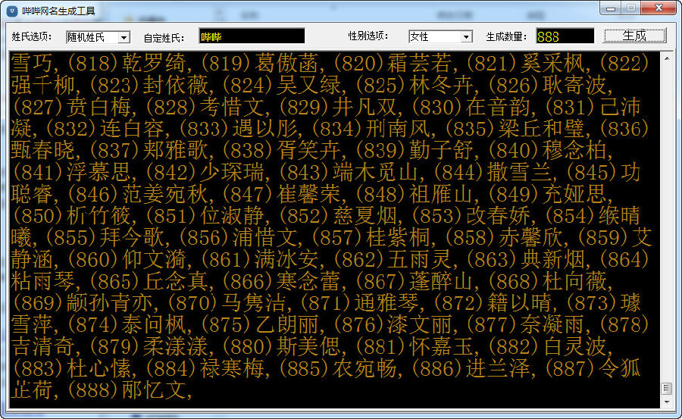This screenshot has height=419, width=682.
Task: Close the 哔哔网名生成工具 window
Action: [659, 8]
